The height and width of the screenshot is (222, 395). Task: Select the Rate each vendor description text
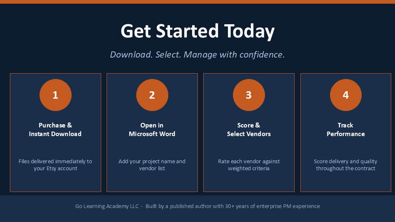coord(249,165)
